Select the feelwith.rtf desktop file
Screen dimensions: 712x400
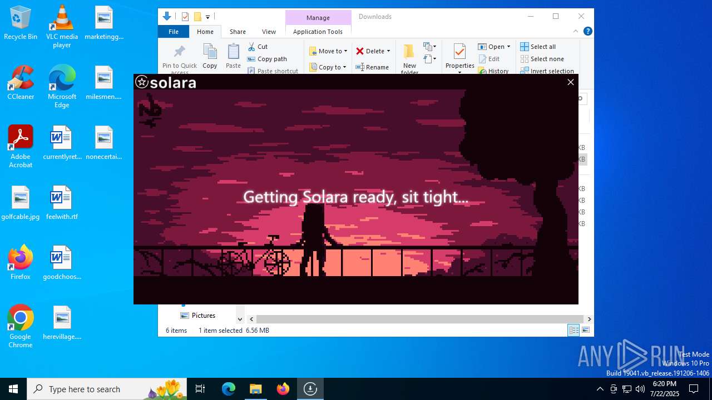pyautogui.click(x=62, y=203)
